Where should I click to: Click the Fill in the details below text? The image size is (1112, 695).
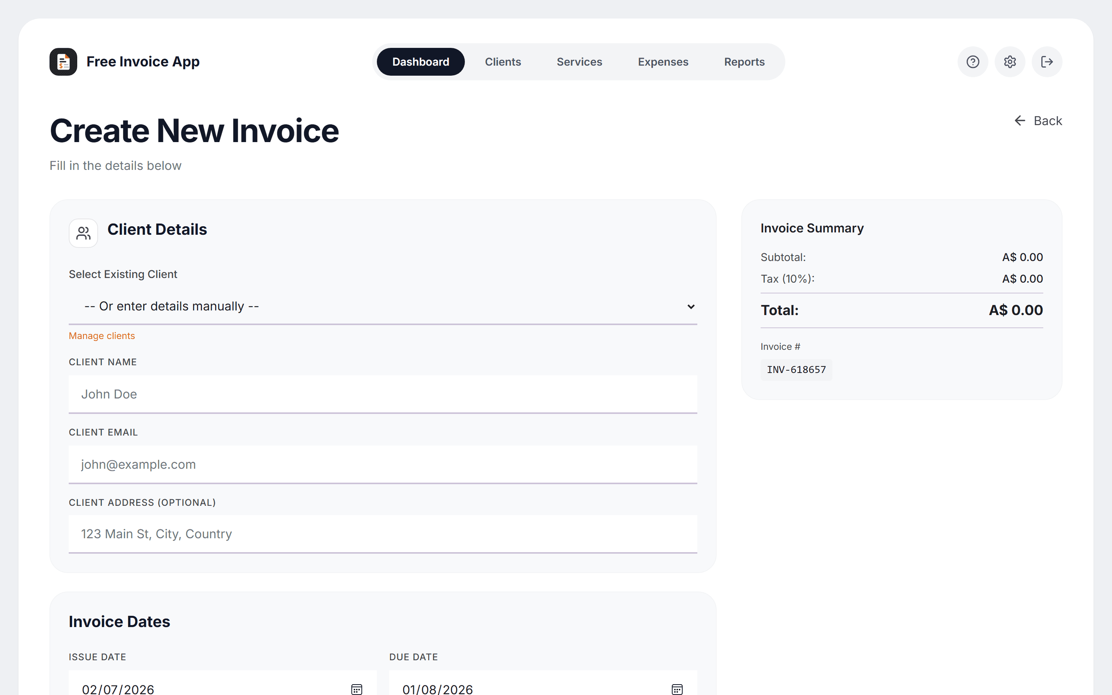(x=115, y=166)
